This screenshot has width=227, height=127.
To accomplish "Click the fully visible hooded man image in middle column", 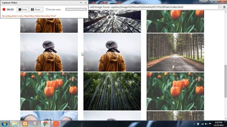I will tap(112, 53).
